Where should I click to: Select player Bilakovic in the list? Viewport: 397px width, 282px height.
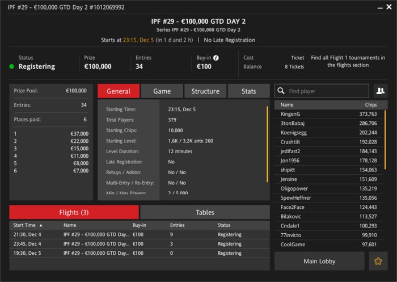click(x=329, y=216)
